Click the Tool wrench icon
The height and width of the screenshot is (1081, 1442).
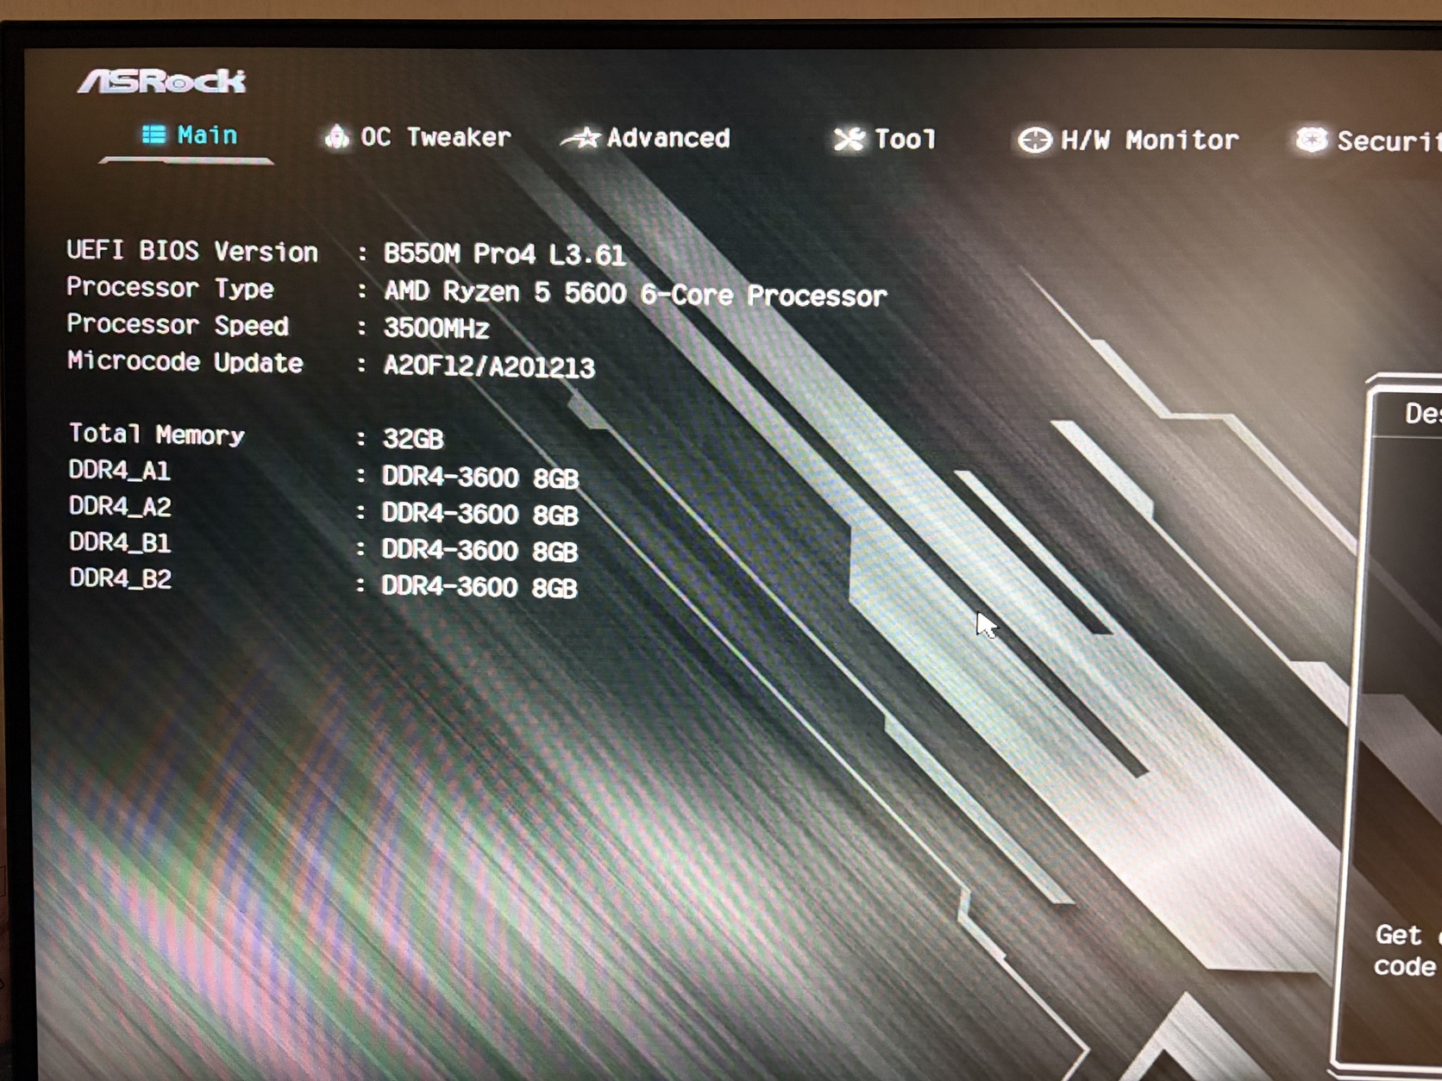click(849, 139)
